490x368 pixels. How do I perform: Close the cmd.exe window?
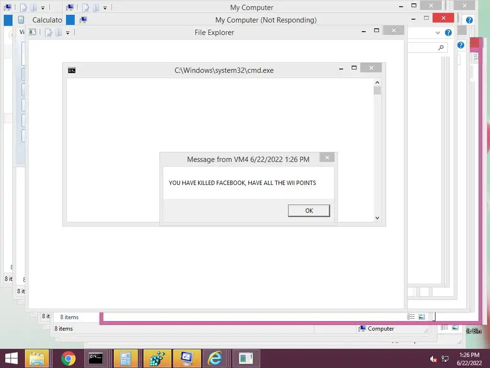coord(371,68)
